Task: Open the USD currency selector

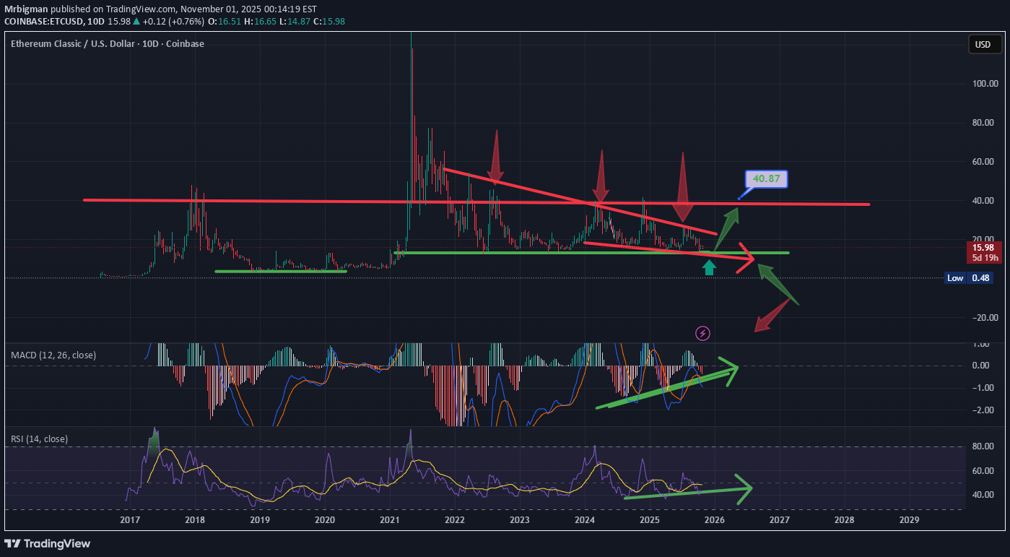Action: (x=983, y=45)
